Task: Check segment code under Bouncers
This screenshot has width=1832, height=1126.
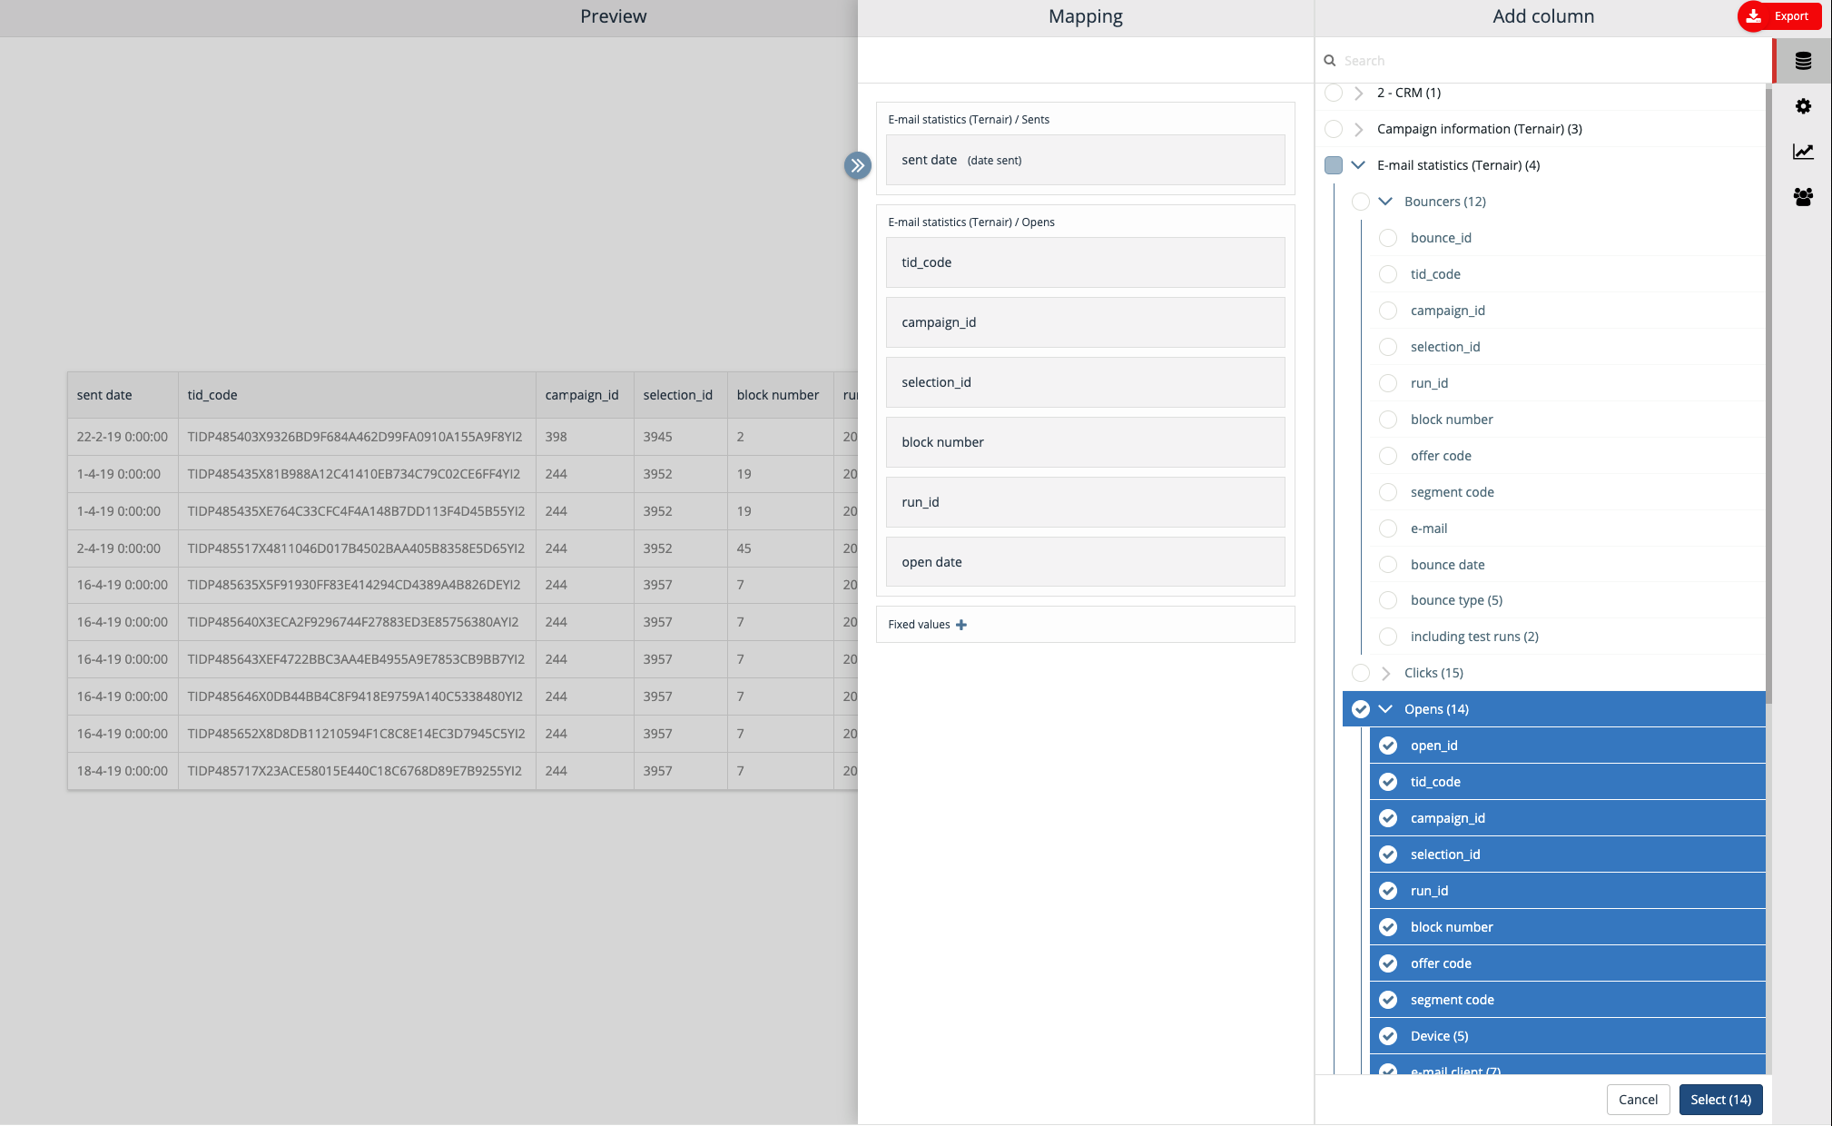Action: pos(1388,492)
